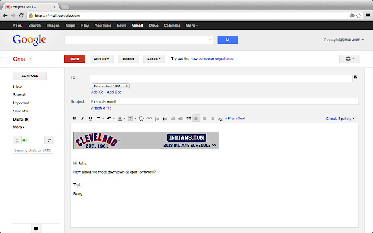Click the COMPOSE button
Viewport: 373px width, 233px height.
coord(30,76)
